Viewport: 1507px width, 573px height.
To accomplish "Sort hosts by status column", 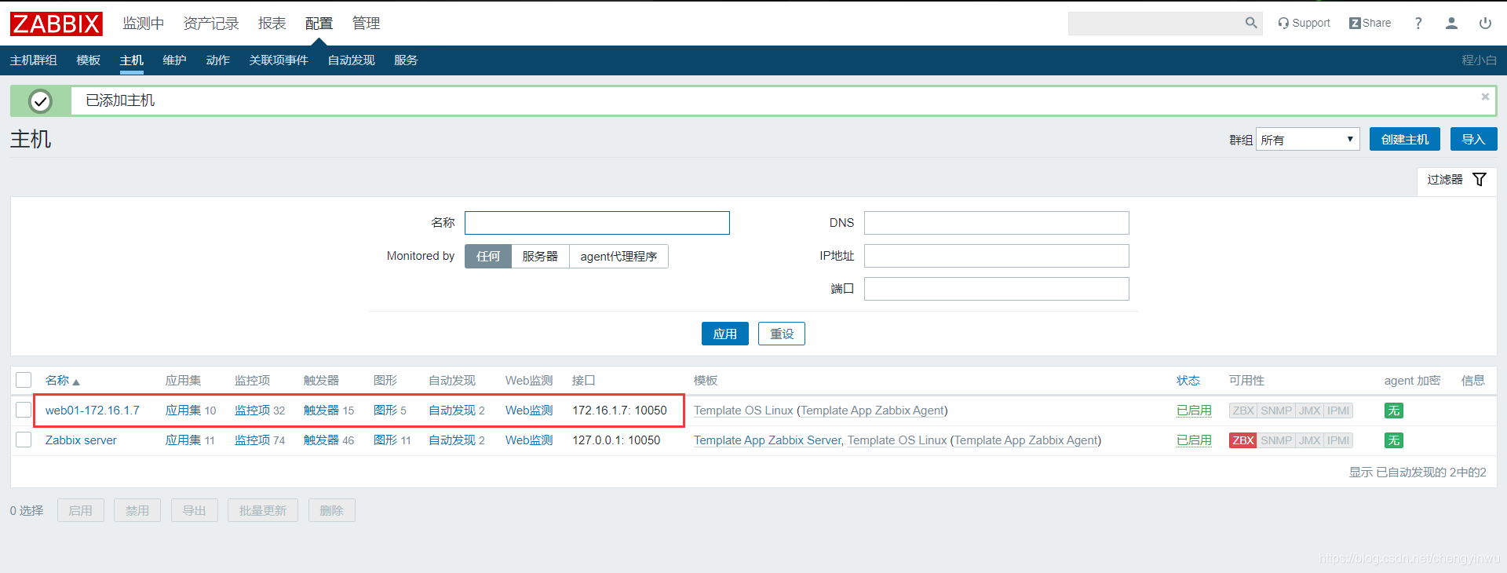I will pyautogui.click(x=1188, y=381).
